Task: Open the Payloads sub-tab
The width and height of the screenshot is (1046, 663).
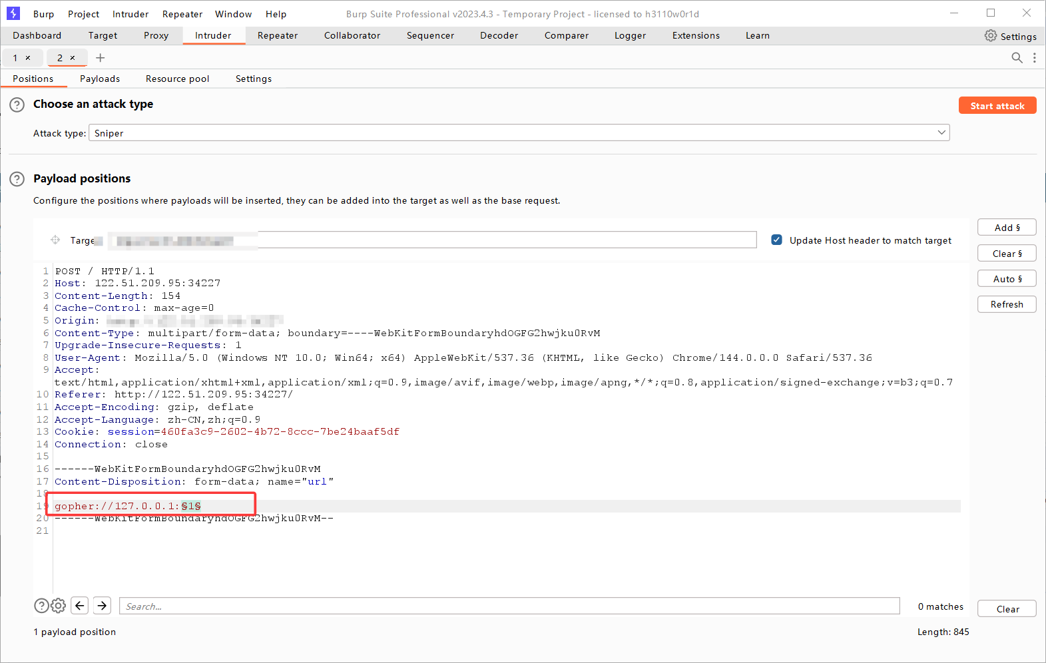Action: click(x=100, y=79)
